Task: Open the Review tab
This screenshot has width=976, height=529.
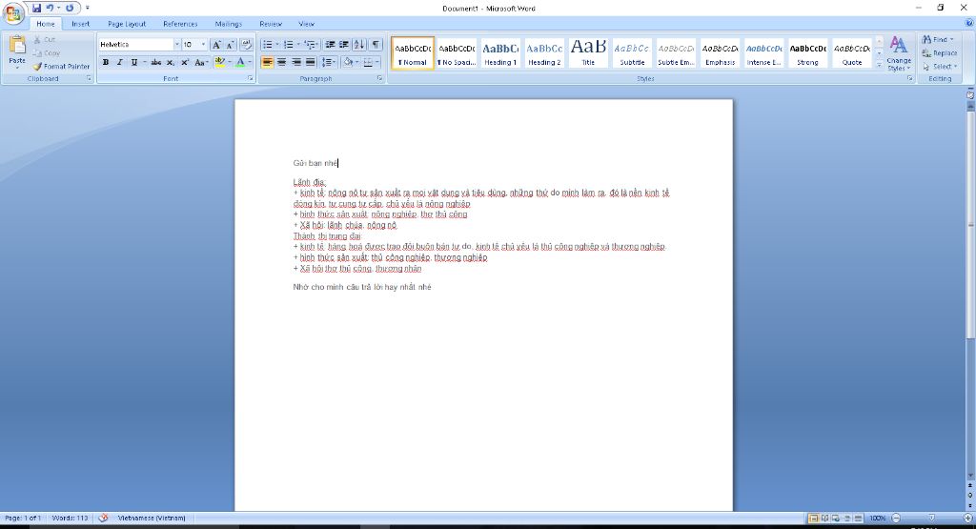Action: coord(271,24)
